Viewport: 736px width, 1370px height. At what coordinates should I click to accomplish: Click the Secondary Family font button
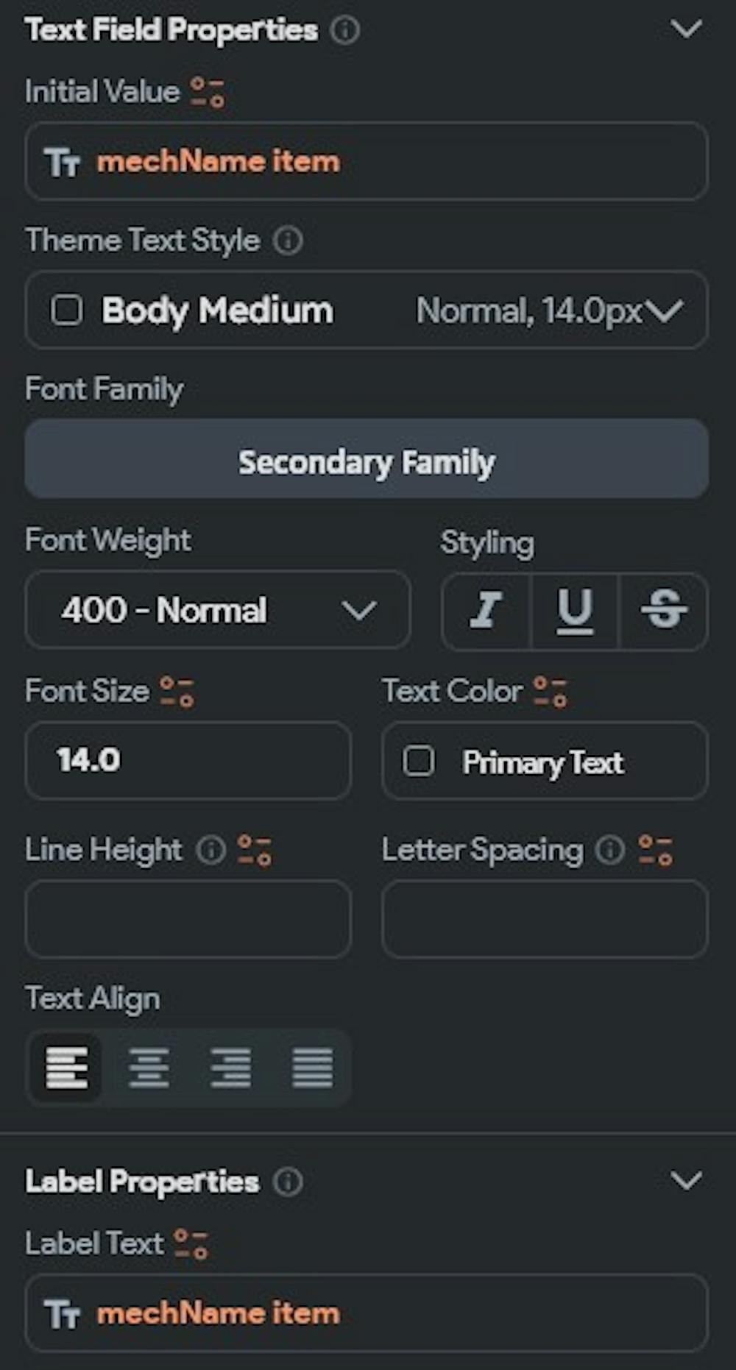367,463
